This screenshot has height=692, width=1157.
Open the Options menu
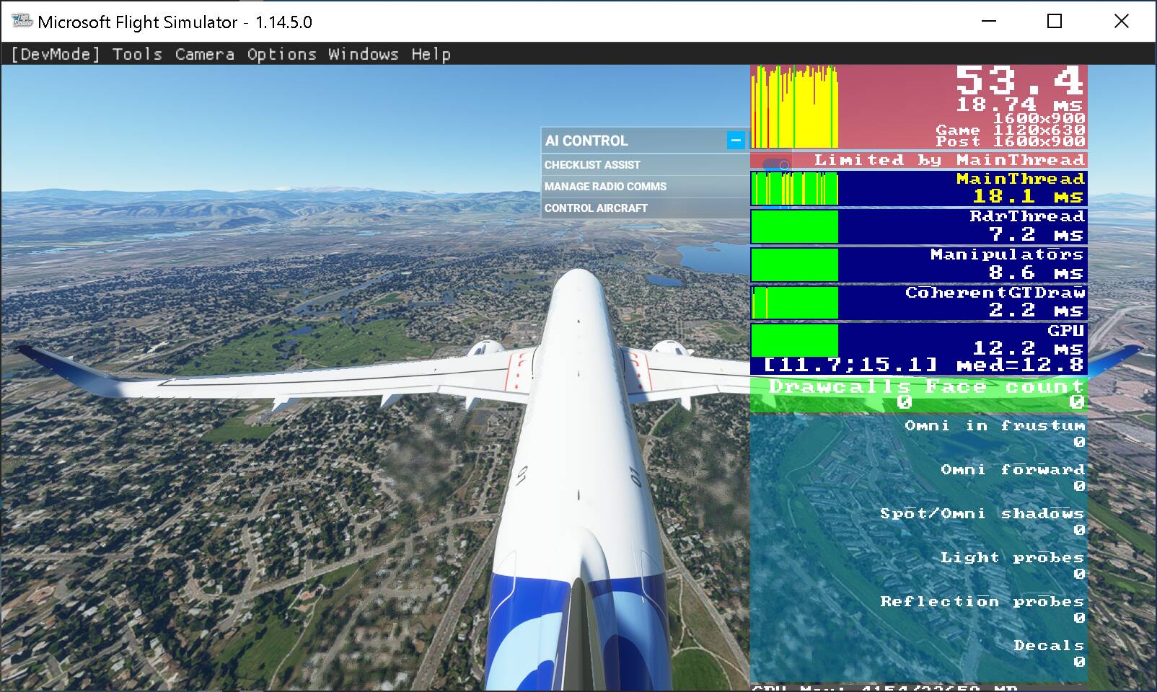point(281,53)
